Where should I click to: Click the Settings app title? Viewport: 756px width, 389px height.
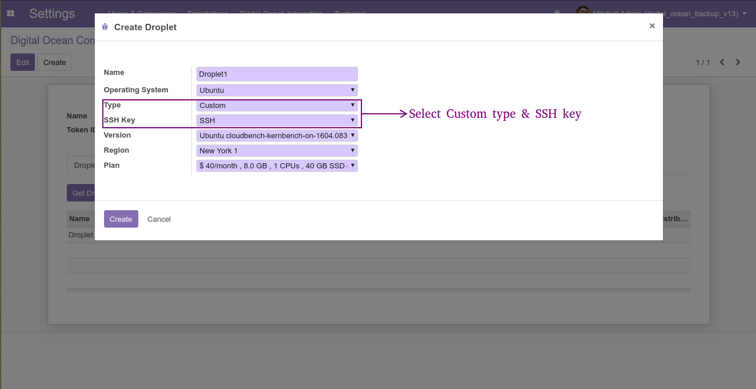[x=52, y=13]
